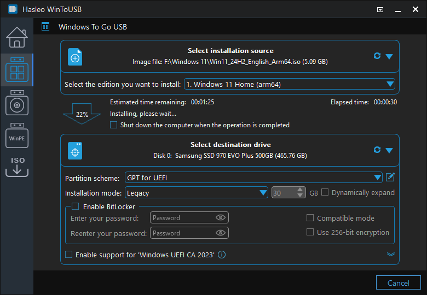Click the Hasleo WinToUSB app logo
Image resolution: width=427 pixels, height=295 pixels.
click(13, 9)
